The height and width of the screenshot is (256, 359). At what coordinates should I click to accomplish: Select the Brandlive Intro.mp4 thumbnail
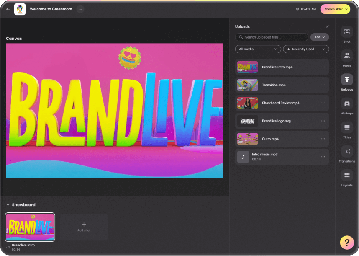click(248, 67)
